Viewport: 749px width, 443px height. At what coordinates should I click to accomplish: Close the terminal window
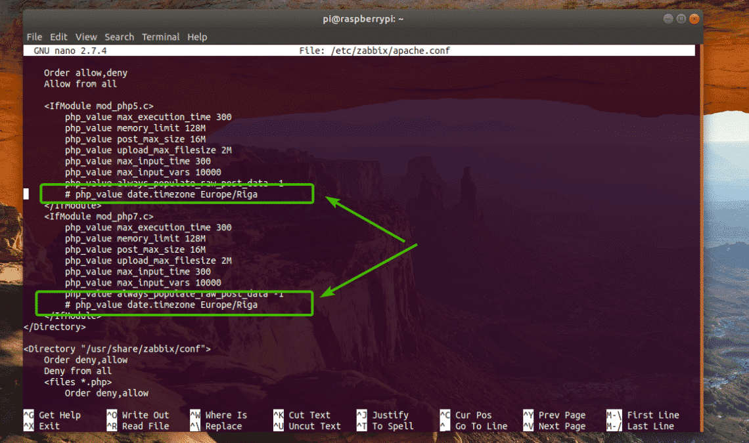[x=694, y=18]
